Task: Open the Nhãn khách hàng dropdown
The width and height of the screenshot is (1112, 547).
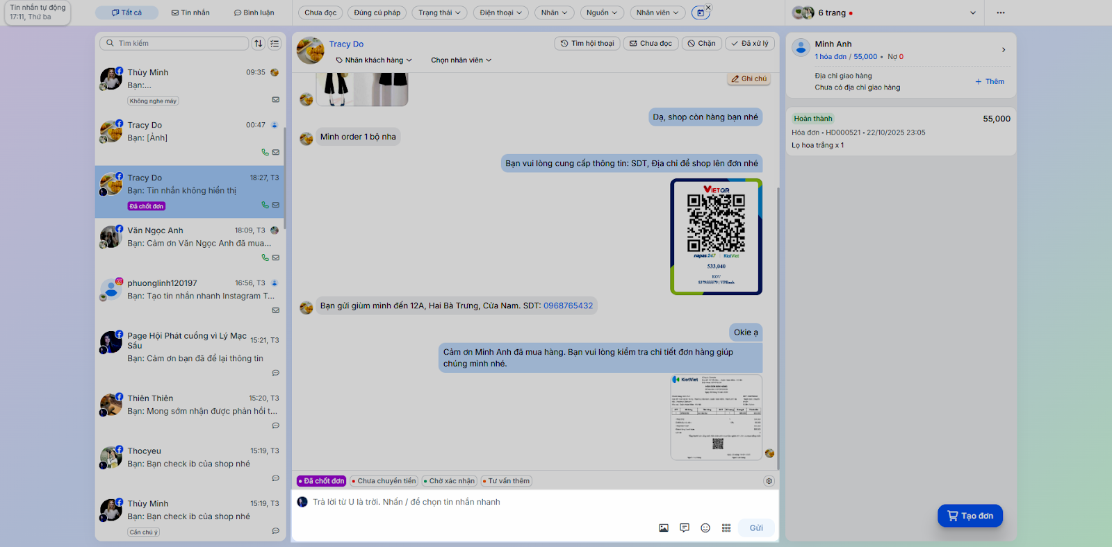Action: click(374, 60)
